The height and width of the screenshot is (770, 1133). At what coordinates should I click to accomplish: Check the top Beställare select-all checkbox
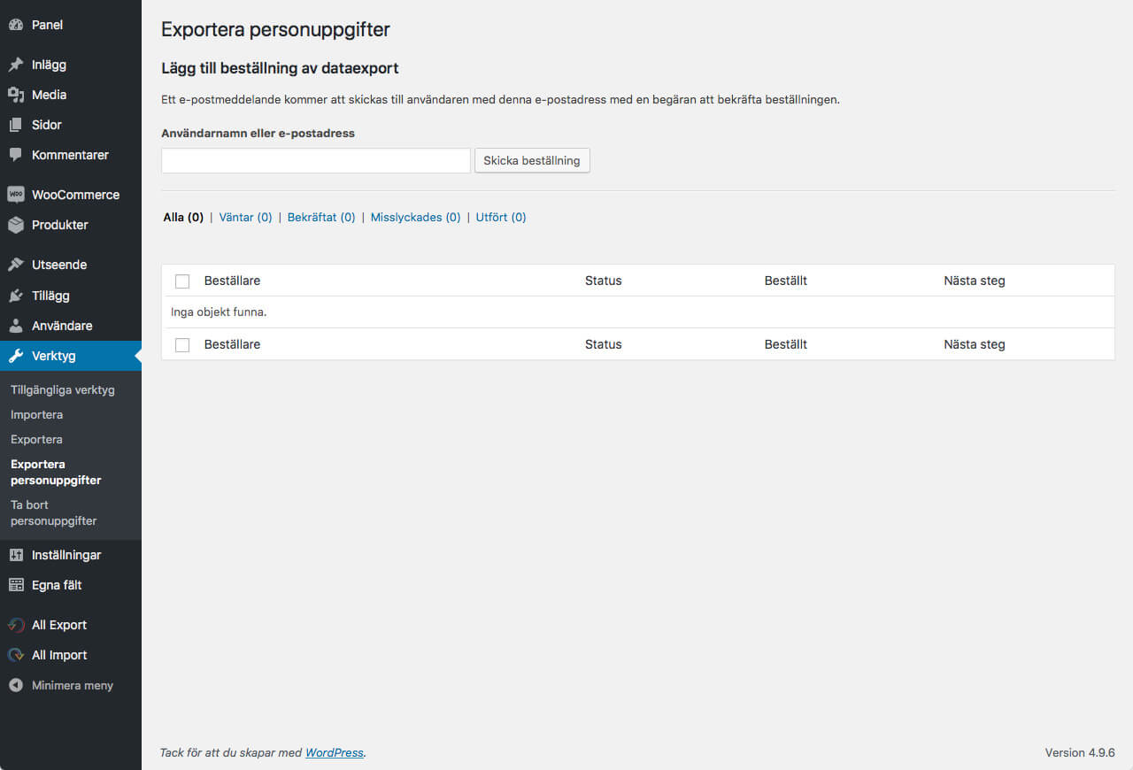(182, 281)
